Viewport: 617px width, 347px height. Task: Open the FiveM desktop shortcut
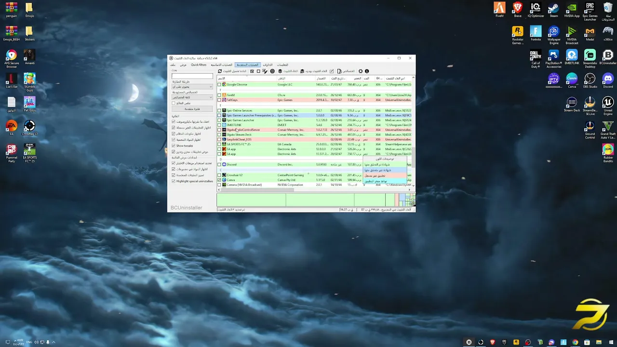click(499, 10)
